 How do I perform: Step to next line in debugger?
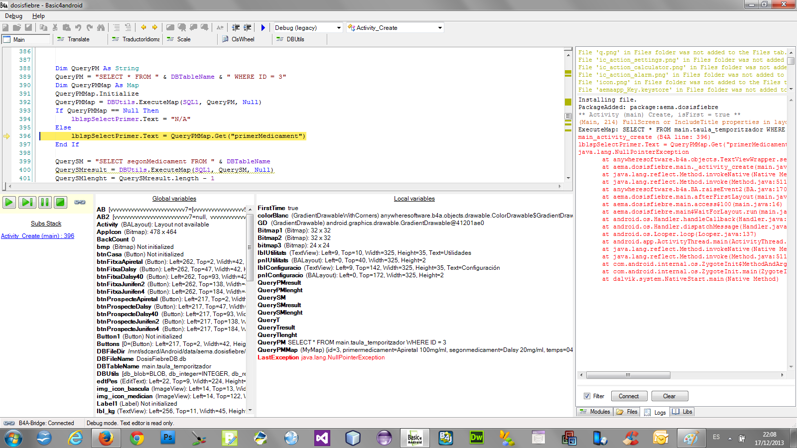pyautogui.click(x=27, y=202)
